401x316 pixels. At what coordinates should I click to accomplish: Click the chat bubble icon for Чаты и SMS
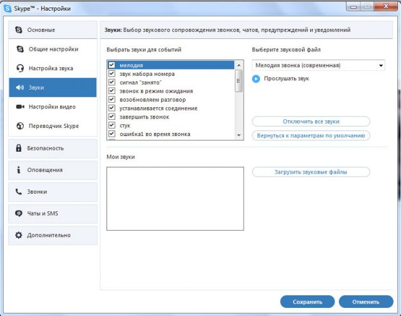(19, 213)
